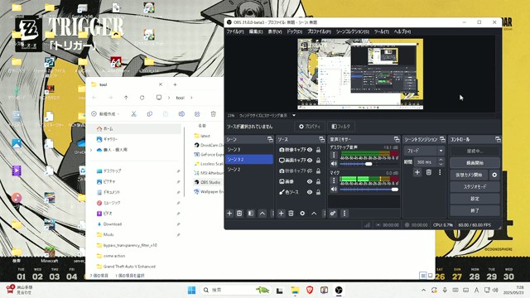Mute the デスクトップ音声 channel
The image size is (530, 298).
click(x=334, y=164)
